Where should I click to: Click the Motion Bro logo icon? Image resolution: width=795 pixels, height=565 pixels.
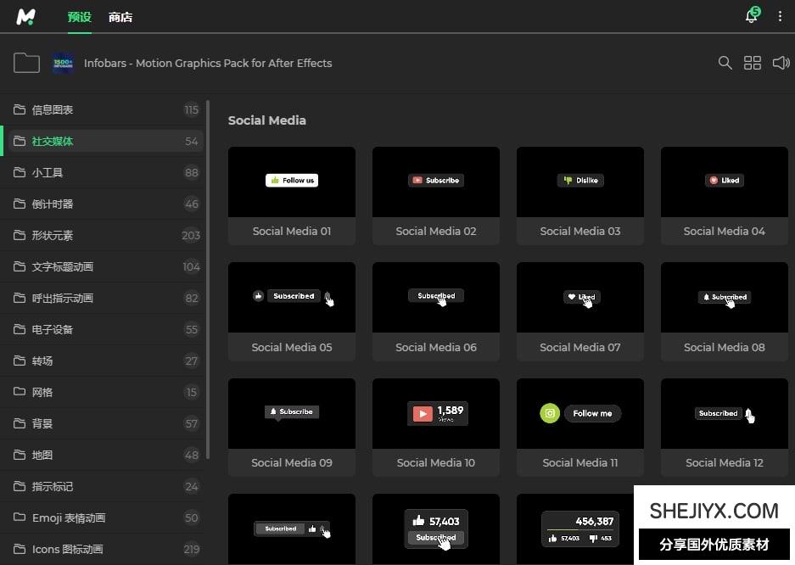[26, 16]
